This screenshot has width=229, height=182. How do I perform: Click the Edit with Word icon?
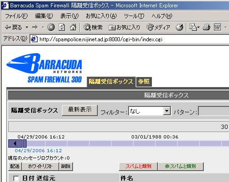[x=218, y=28]
